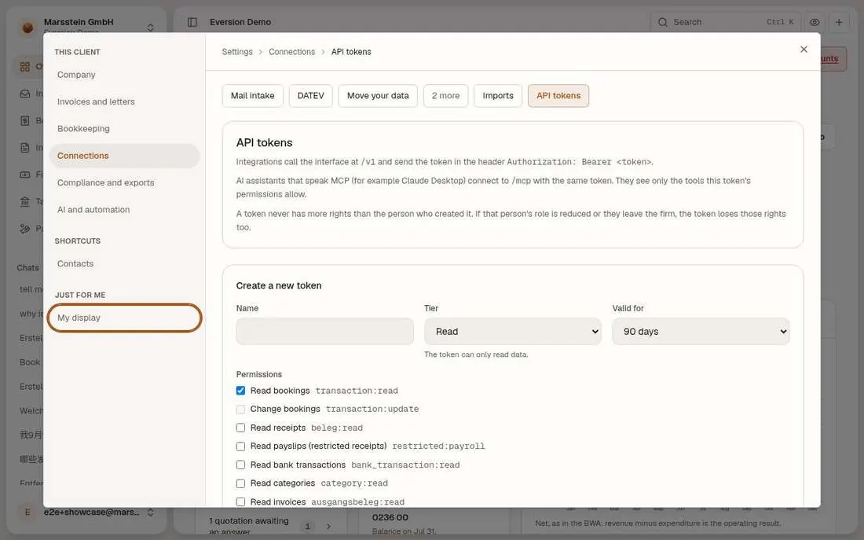
Task: Click the Change bookings permission checkbox
Action: [241, 410]
